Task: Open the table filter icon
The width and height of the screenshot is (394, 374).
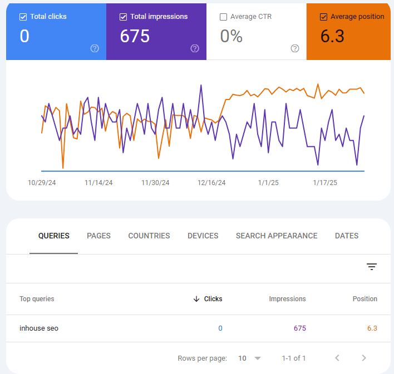Action: coord(372,267)
